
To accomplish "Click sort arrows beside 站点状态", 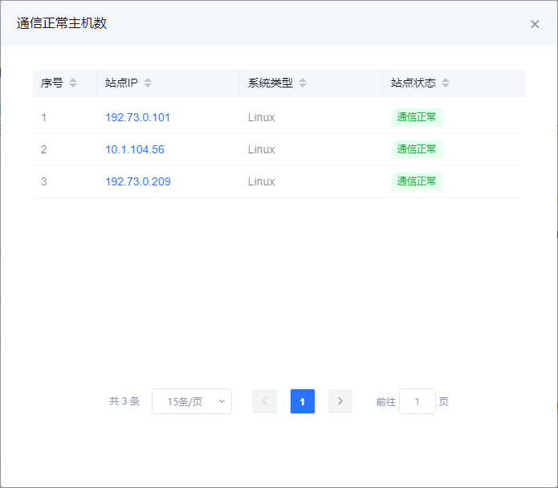I will pos(446,83).
